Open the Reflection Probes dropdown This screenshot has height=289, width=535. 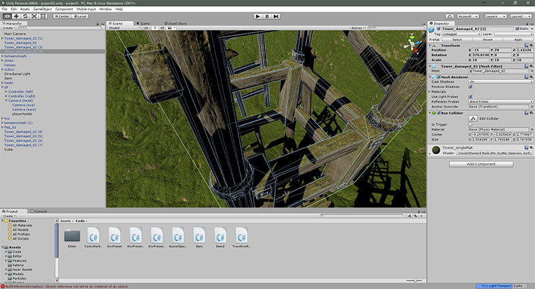tap(500, 101)
